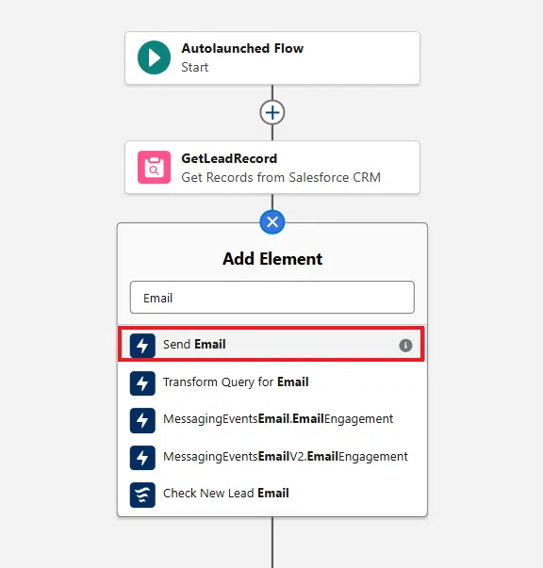Close the Add Element panel

pos(272,221)
